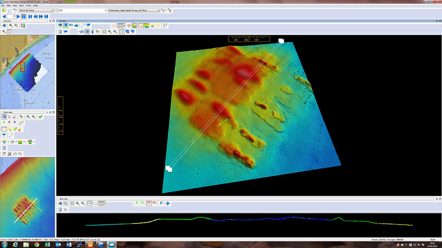Toggle the pause button in playback bar

[x=24, y=17]
